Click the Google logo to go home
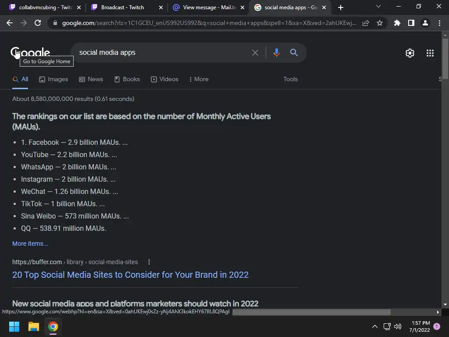Viewport: 449px width, 337px height. 30,53
